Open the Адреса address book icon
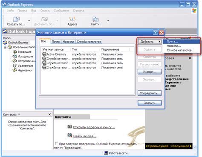 tap(72, 20)
